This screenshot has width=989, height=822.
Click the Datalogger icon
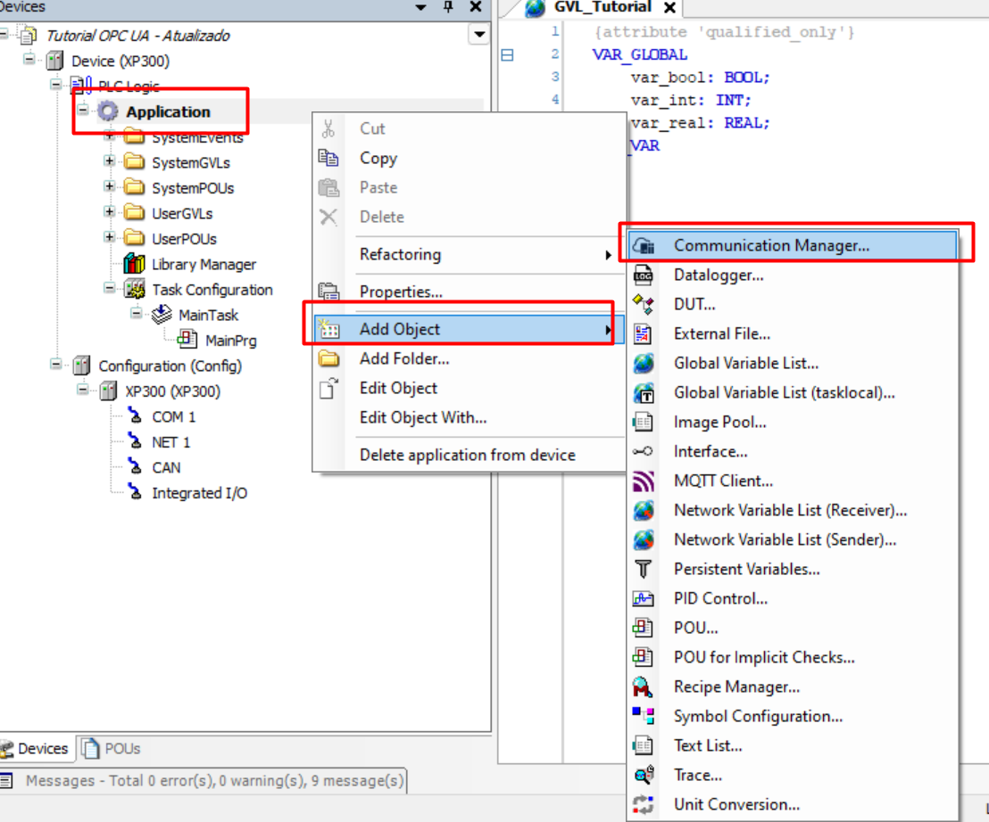coord(643,275)
